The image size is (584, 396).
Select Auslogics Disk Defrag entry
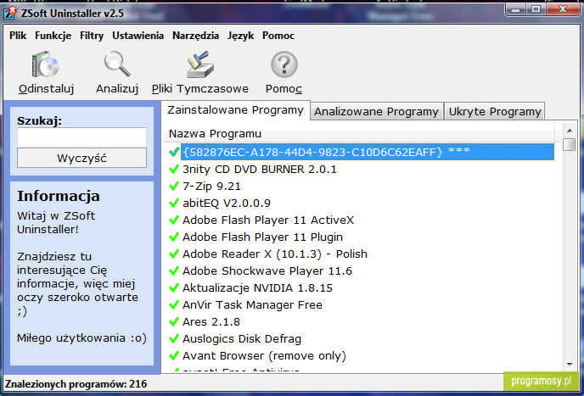(x=242, y=338)
